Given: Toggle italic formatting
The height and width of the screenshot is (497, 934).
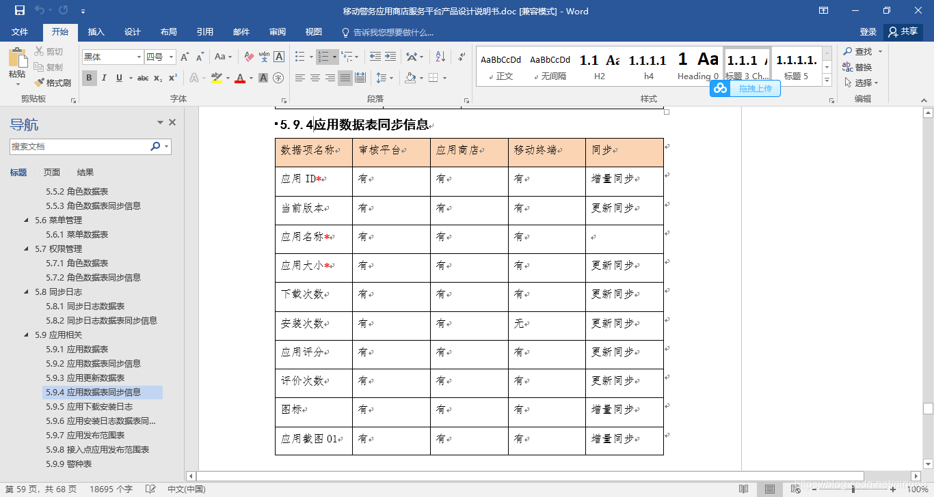Looking at the screenshot, I should click(104, 78).
